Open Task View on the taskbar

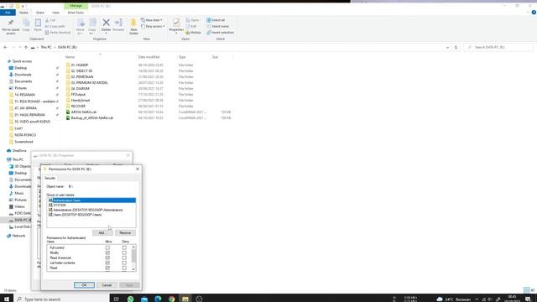coord(117,299)
